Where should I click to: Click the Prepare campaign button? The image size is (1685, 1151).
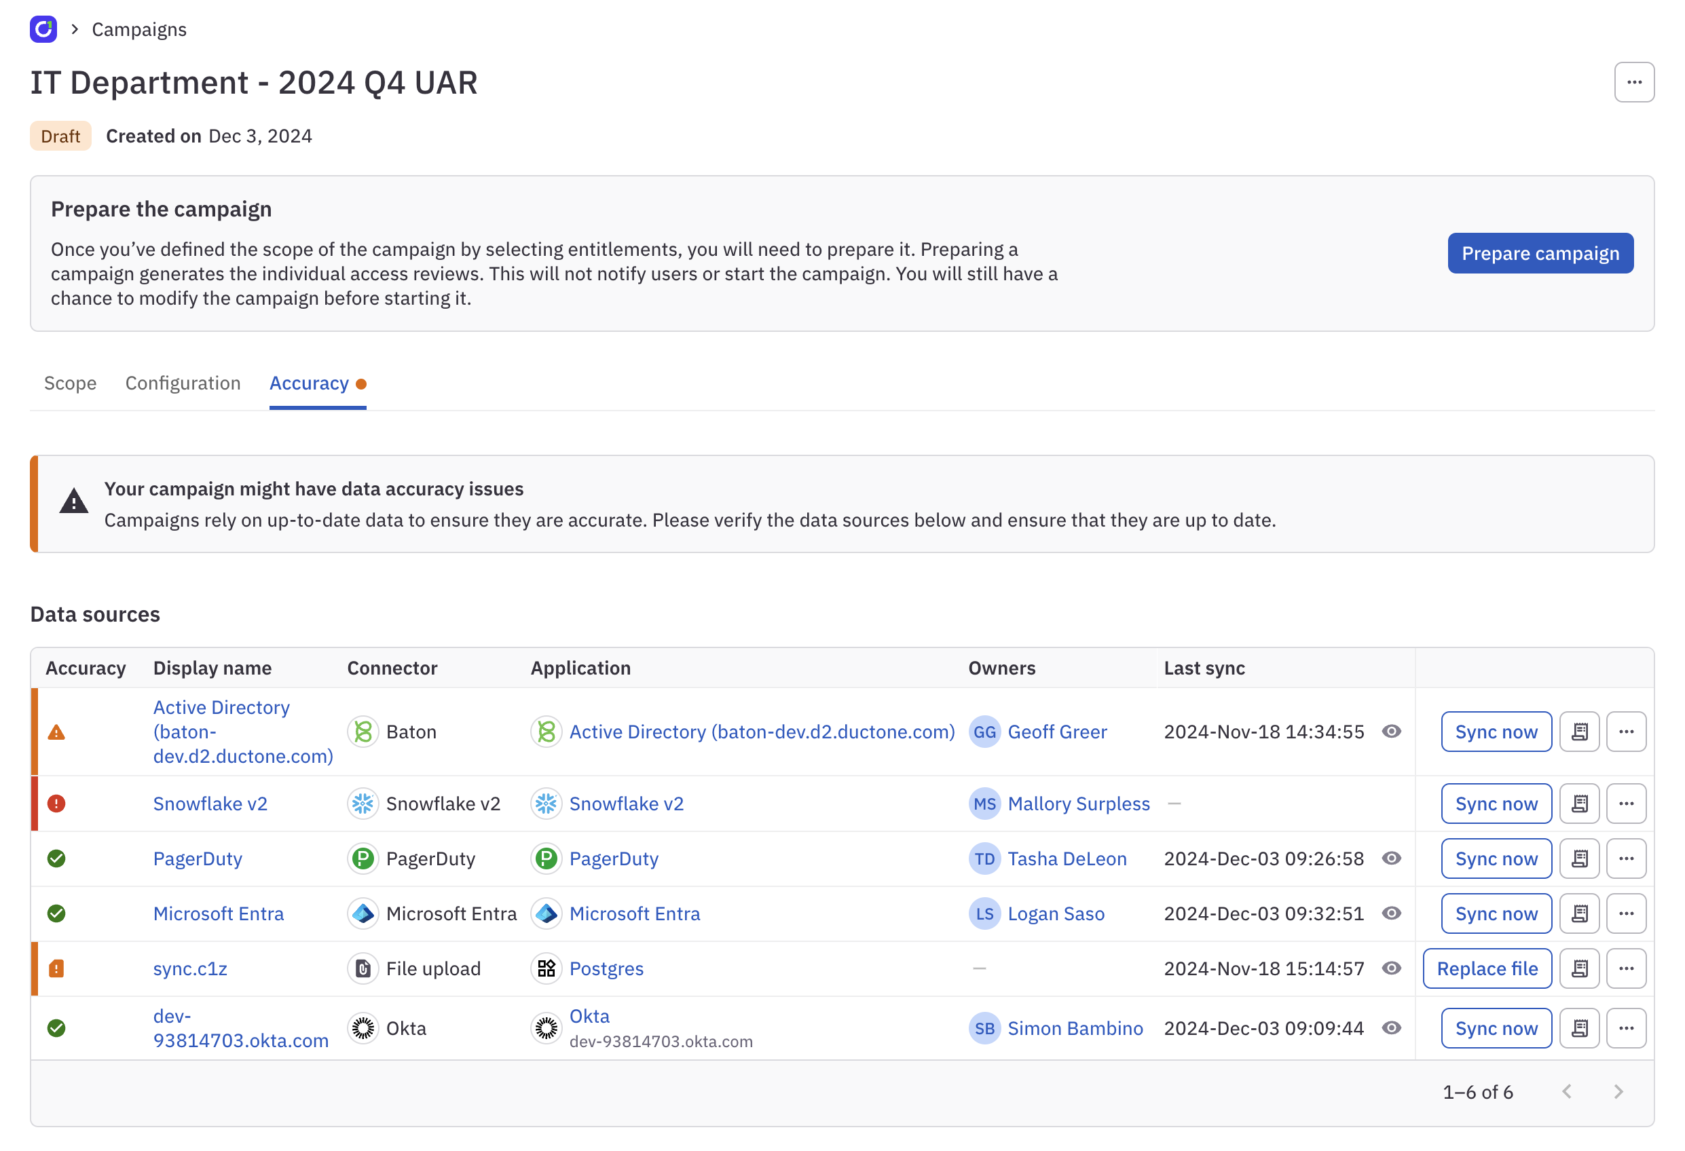1539,254
